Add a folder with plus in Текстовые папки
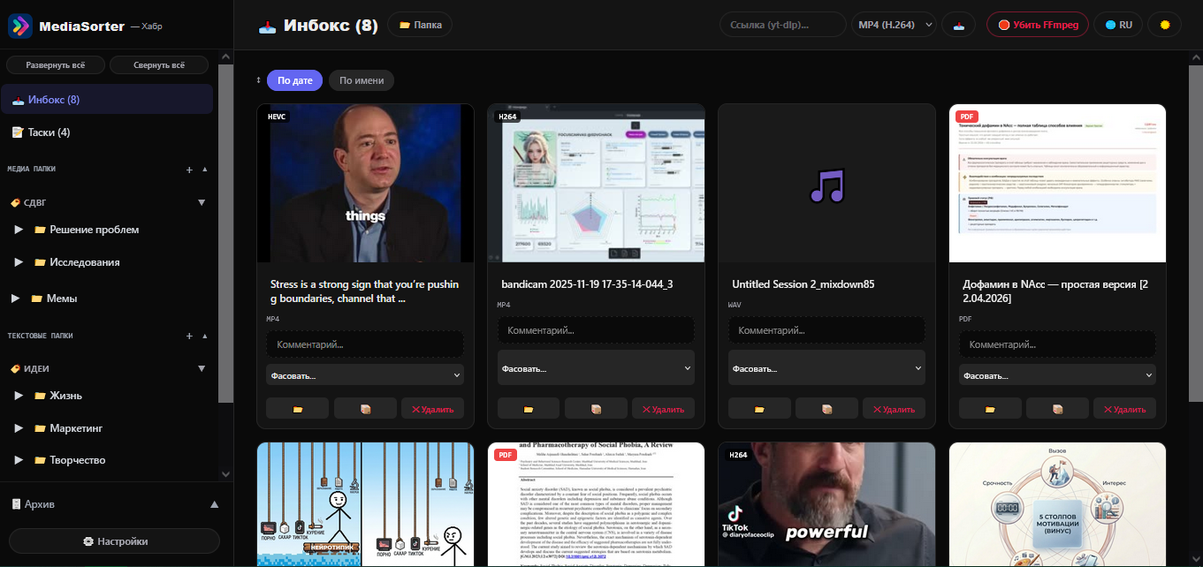The height and width of the screenshot is (567, 1203). coord(189,336)
